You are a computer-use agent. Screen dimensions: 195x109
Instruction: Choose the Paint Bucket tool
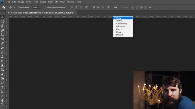tap(2, 70)
